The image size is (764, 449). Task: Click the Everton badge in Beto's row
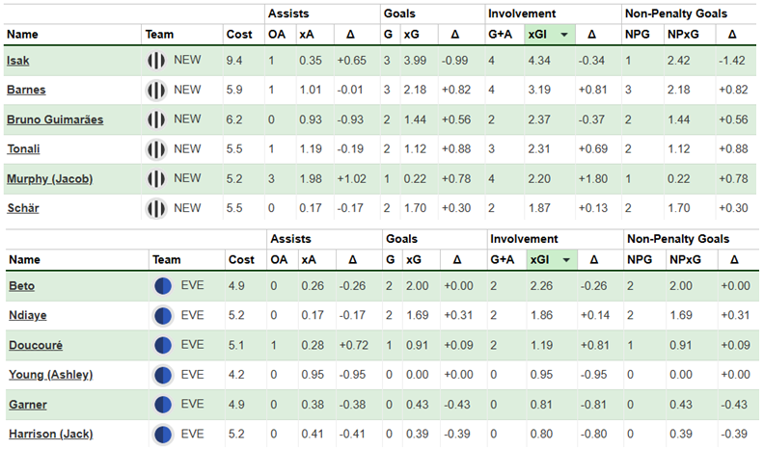pos(162,286)
